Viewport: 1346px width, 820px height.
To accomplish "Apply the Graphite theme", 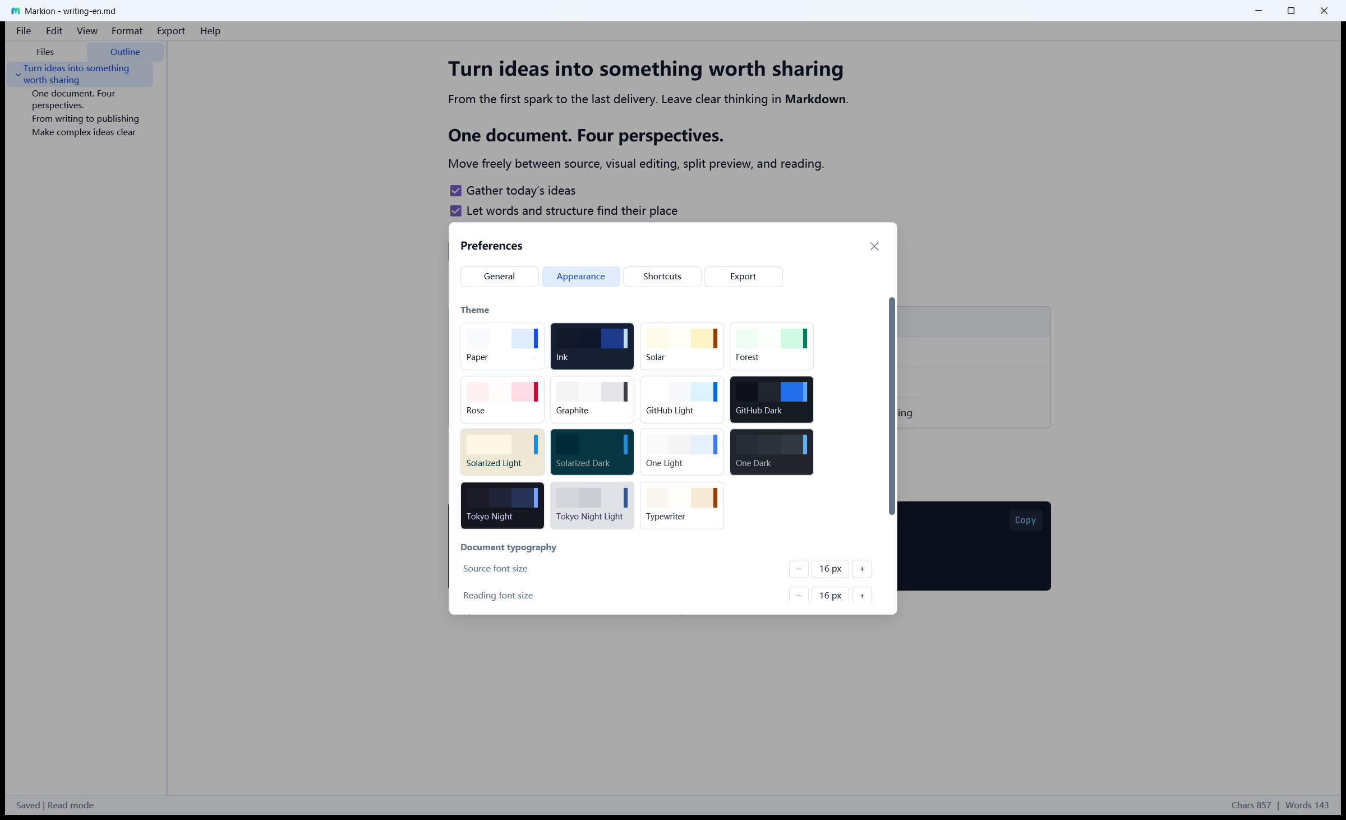I will pos(592,399).
